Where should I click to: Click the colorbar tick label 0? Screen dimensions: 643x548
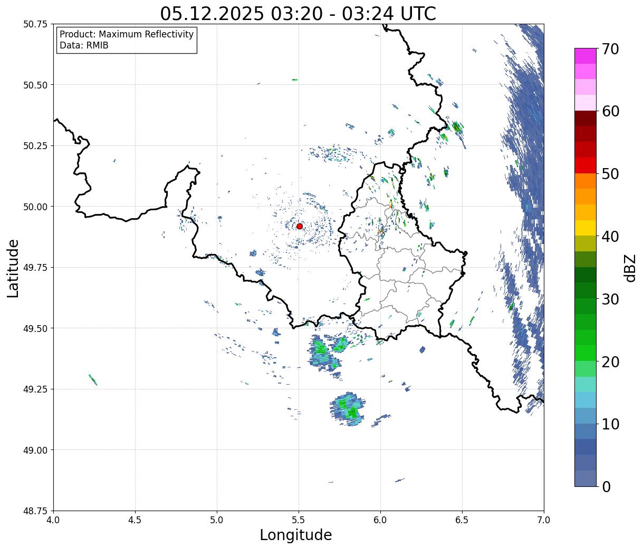pyautogui.click(x=606, y=487)
